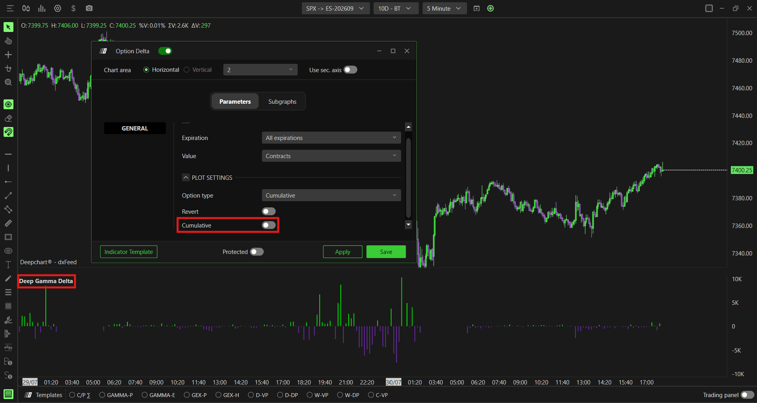757x403 pixels.
Task: Select the W-DP template radio
Action: [x=340, y=395]
